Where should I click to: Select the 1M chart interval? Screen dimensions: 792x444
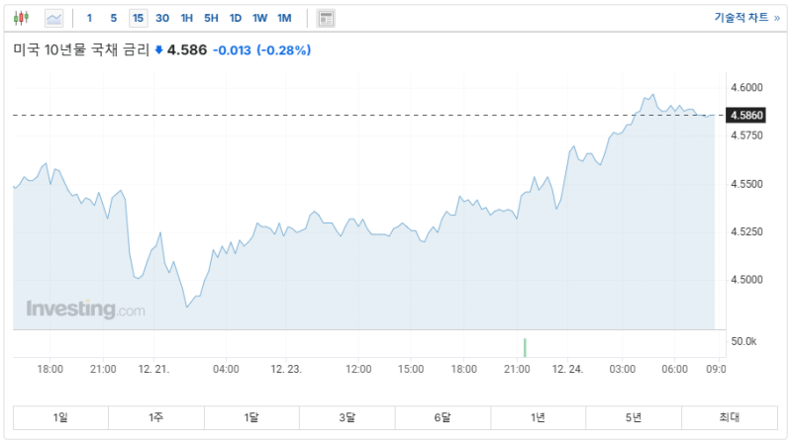(x=284, y=18)
